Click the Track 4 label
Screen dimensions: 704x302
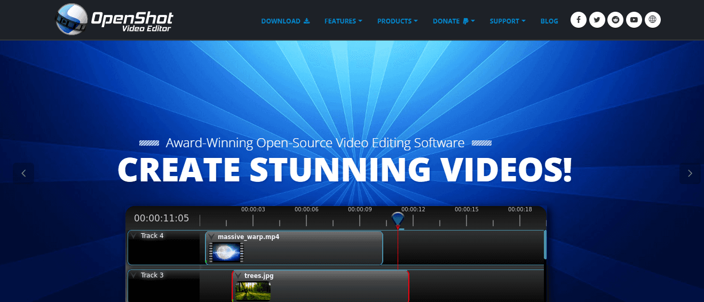(x=152, y=236)
